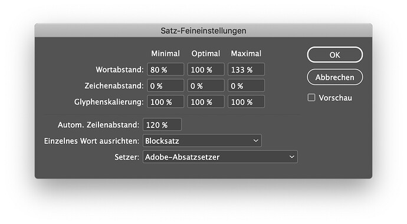Click the Vorschau label text
Viewport: 407px width, 224px height.
pyautogui.click(x=336, y=98)
